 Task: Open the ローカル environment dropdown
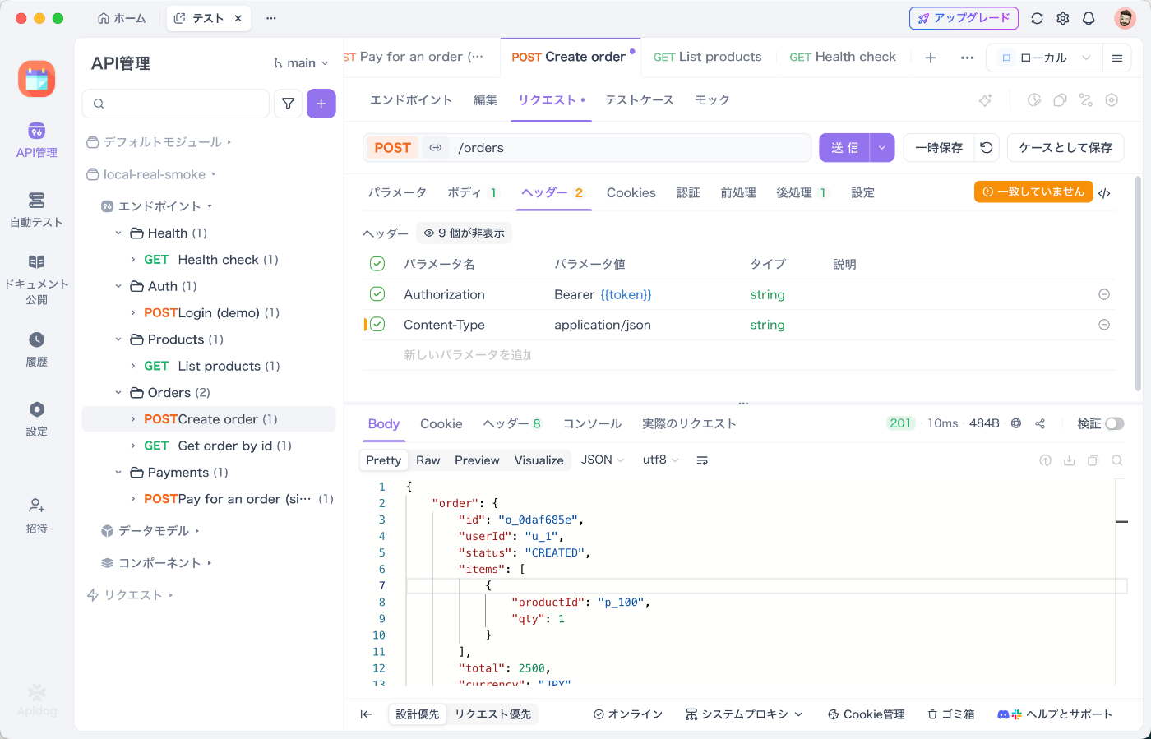click(1044, 58)
